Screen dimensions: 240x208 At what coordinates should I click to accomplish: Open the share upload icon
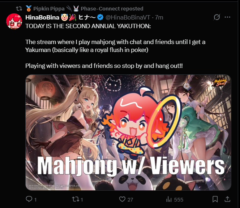[x=227, y=199]
